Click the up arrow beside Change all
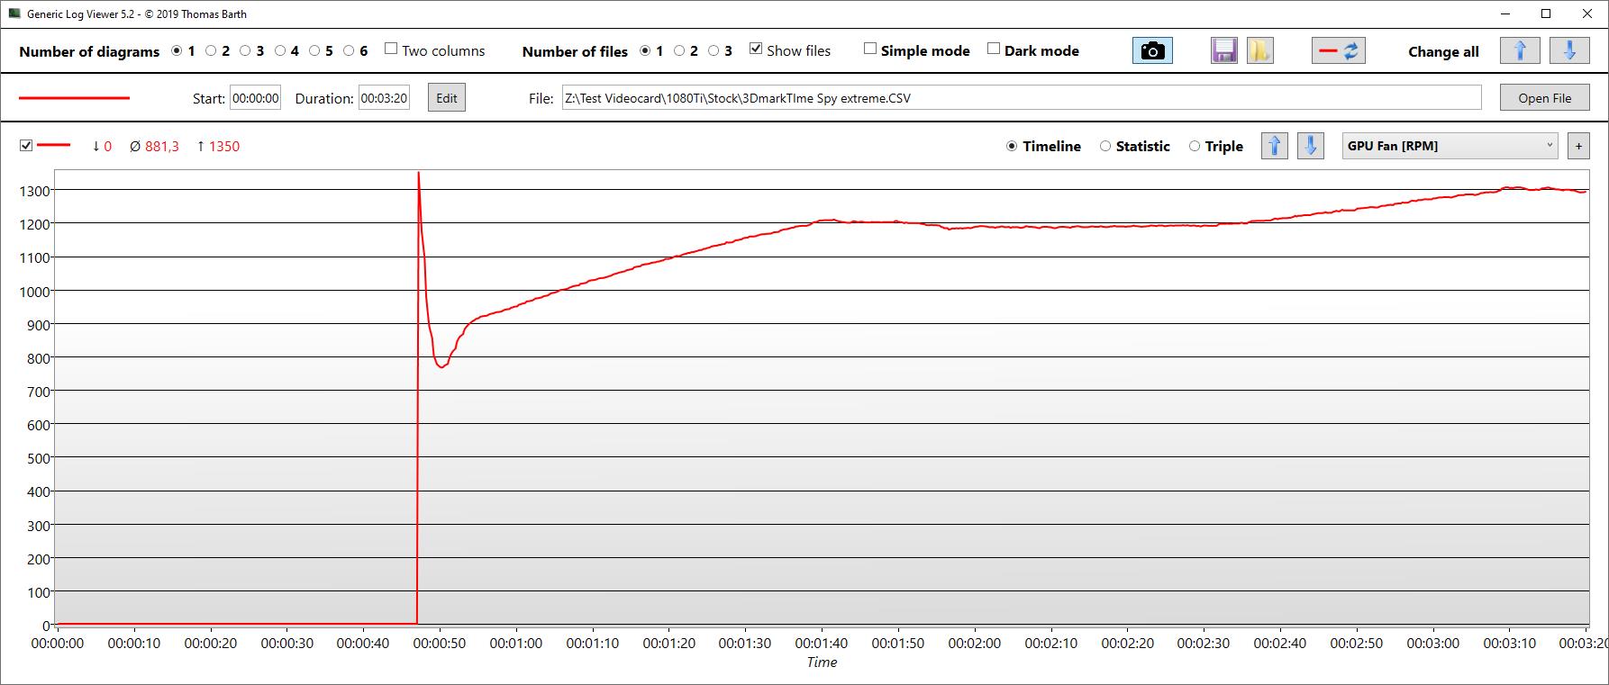The image size is (1609, 685). tap(1520, 51)
